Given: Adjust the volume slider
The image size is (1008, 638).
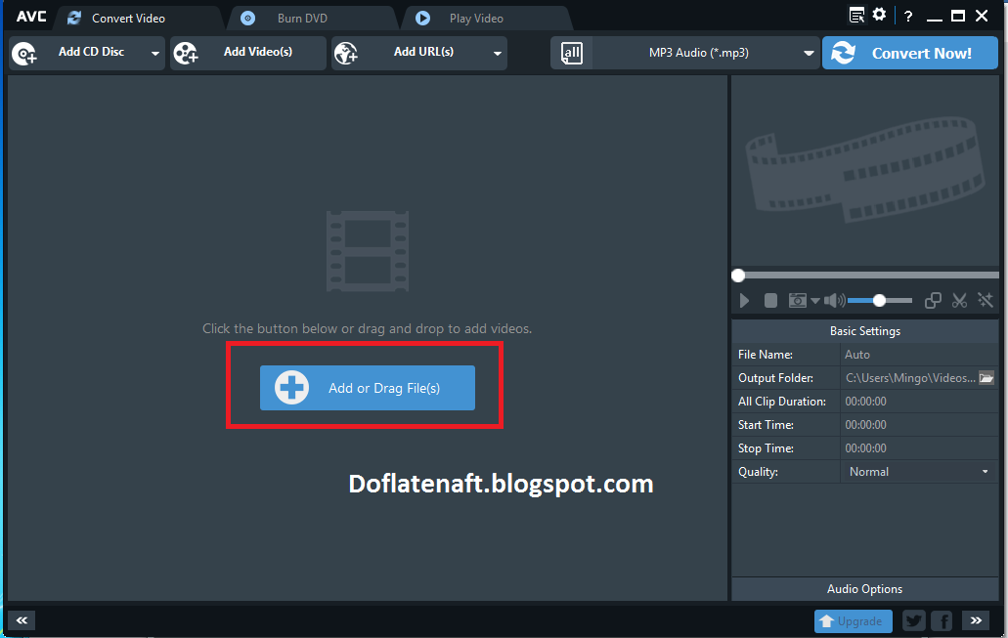Looking at the screenshot, I should click(x=879, y=301).
